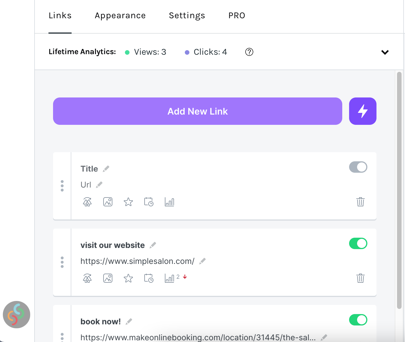Open the Settings tab
The width and height of the screenshot is (405, 342).
(187, 15)
